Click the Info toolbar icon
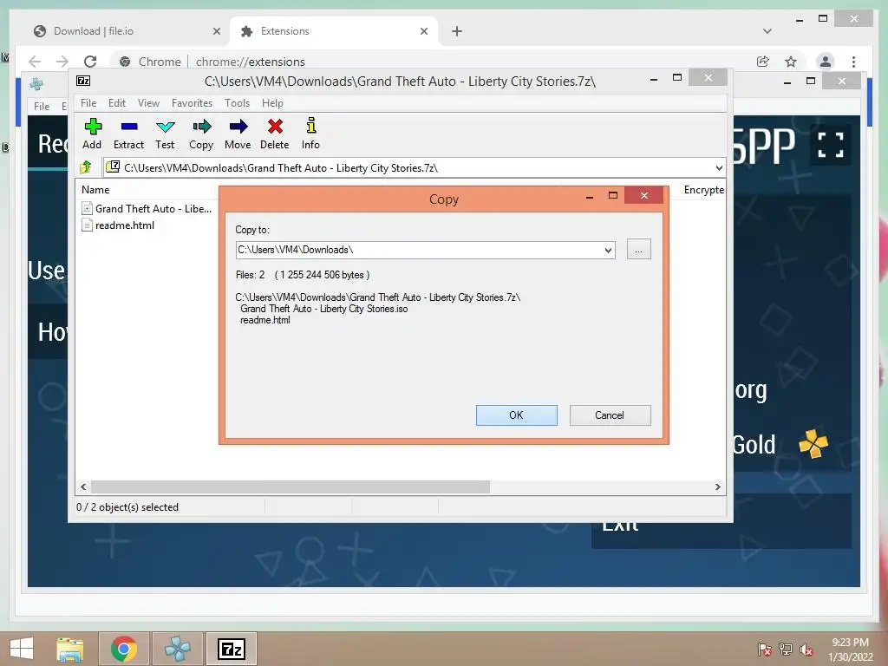 pos(311,125)
